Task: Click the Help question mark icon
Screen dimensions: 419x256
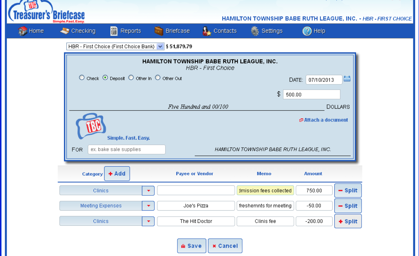Action: 307,31
